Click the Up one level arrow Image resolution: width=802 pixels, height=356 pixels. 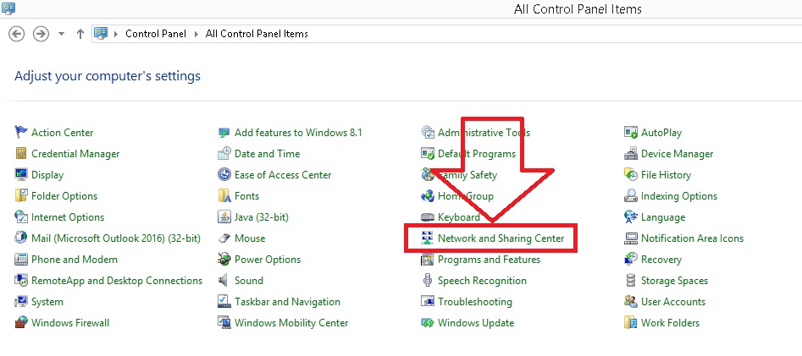(80, 34)
